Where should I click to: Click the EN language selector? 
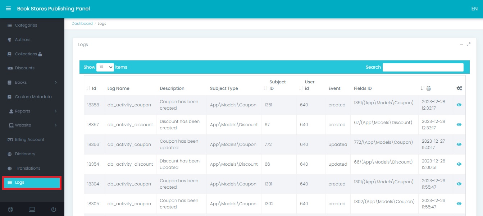coord(474,9)
